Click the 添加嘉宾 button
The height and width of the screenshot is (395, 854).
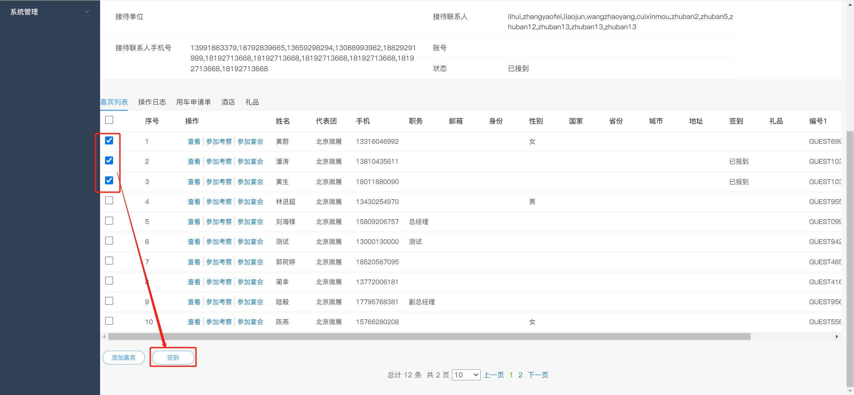(124, 357)
